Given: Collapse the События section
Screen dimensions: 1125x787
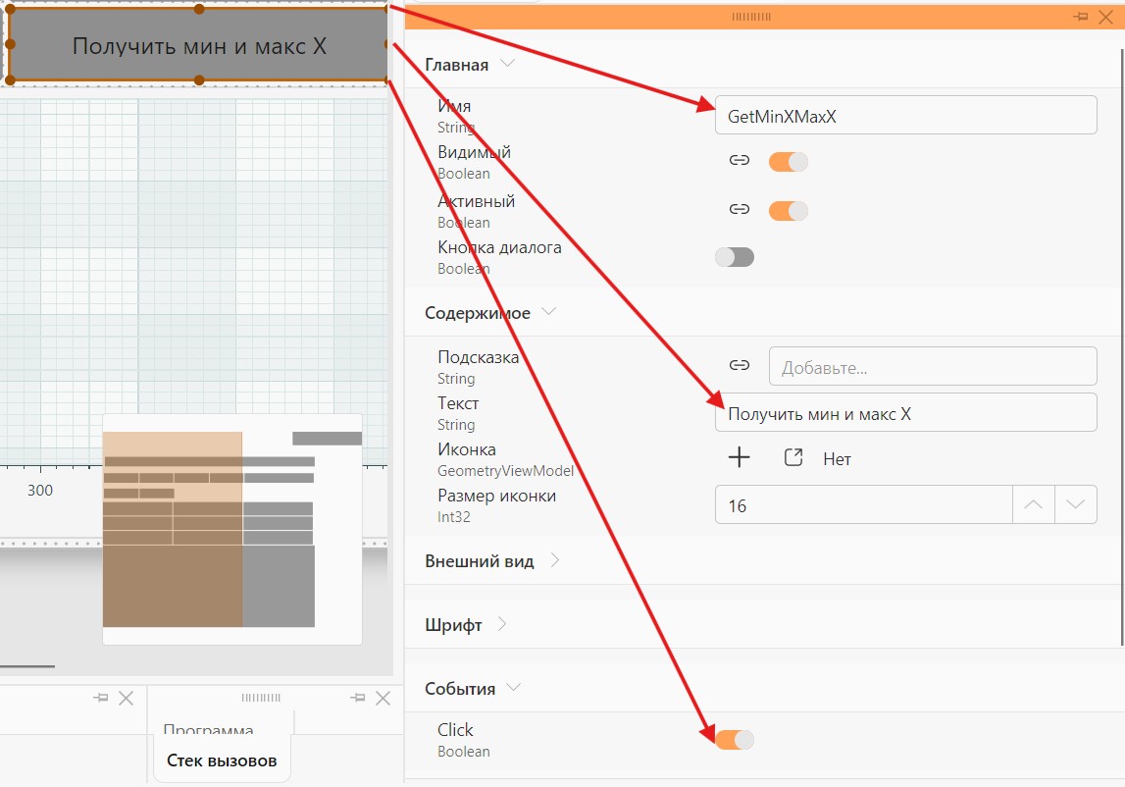Looking at the screenshot, I should coord(513,687).
